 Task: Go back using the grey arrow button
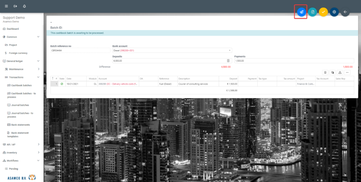pyautogui.click(x=345, y=12)
